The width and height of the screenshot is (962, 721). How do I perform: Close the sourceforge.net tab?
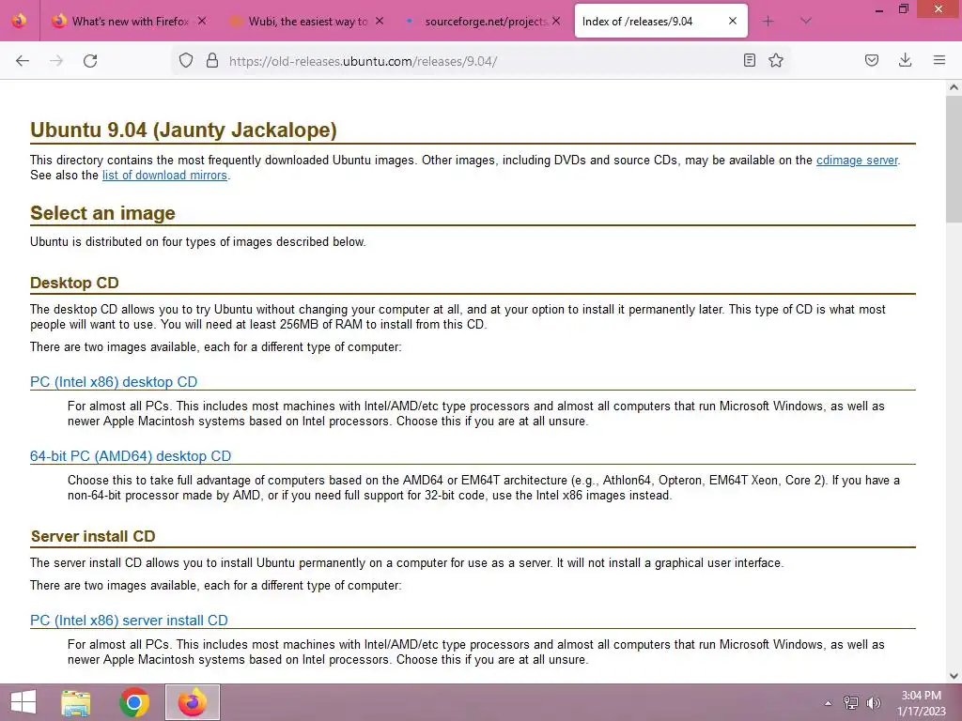(x=556, y=21)
